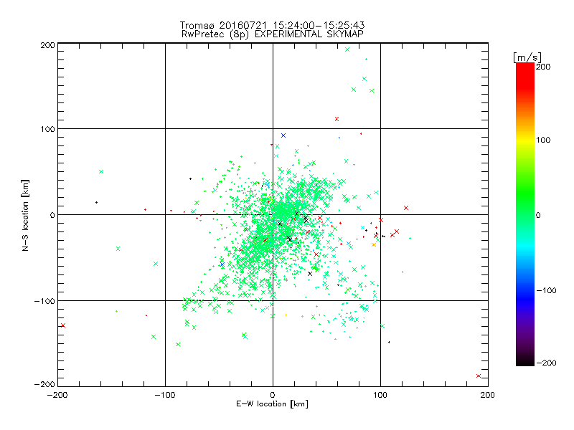
Task: Select the orange X marker east of center
Action: pyautogui.click(x=374, y=244)
